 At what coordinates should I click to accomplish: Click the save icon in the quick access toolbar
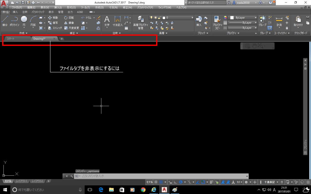(x=23, y=2)
